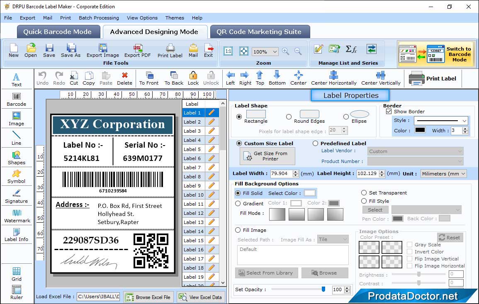
Task: Click Browse Excel File button
Action: (148, 297)
